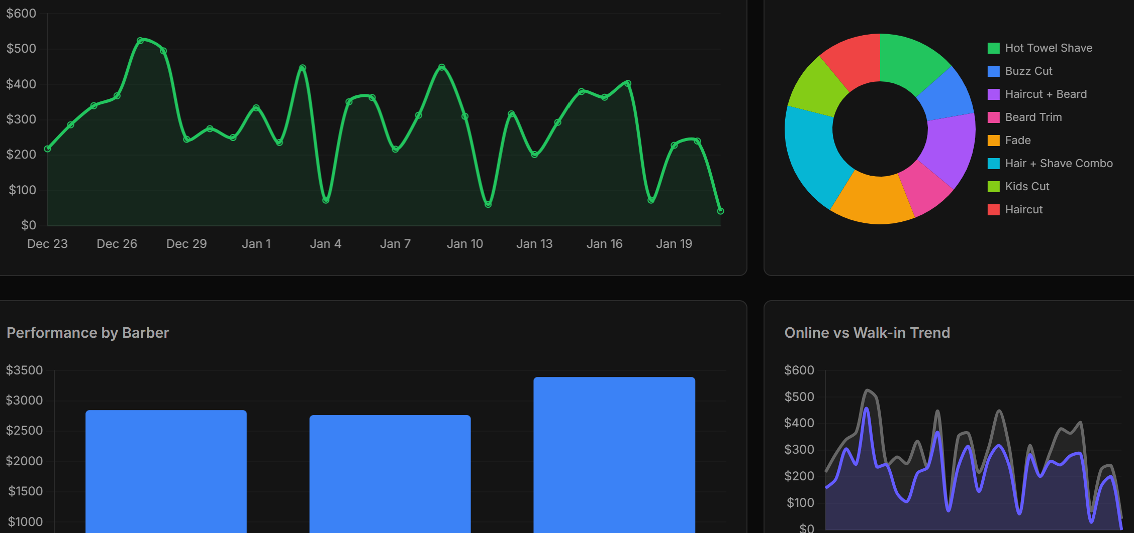This screenshot has width=1134, height=533.
Task: Click the Performance by Barber title
Action: click(87, 332)
